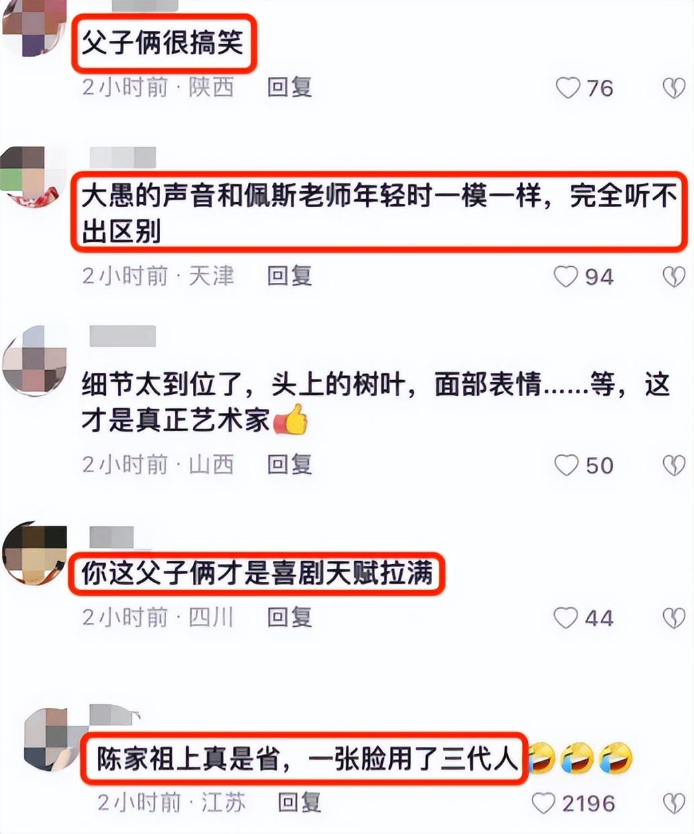Select the comment text 父子俩很搞笑
This screenshot has width=694, height=834.
pos(162,44)
